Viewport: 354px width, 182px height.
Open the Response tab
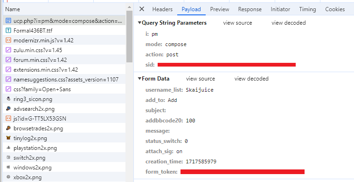(250, 9)
